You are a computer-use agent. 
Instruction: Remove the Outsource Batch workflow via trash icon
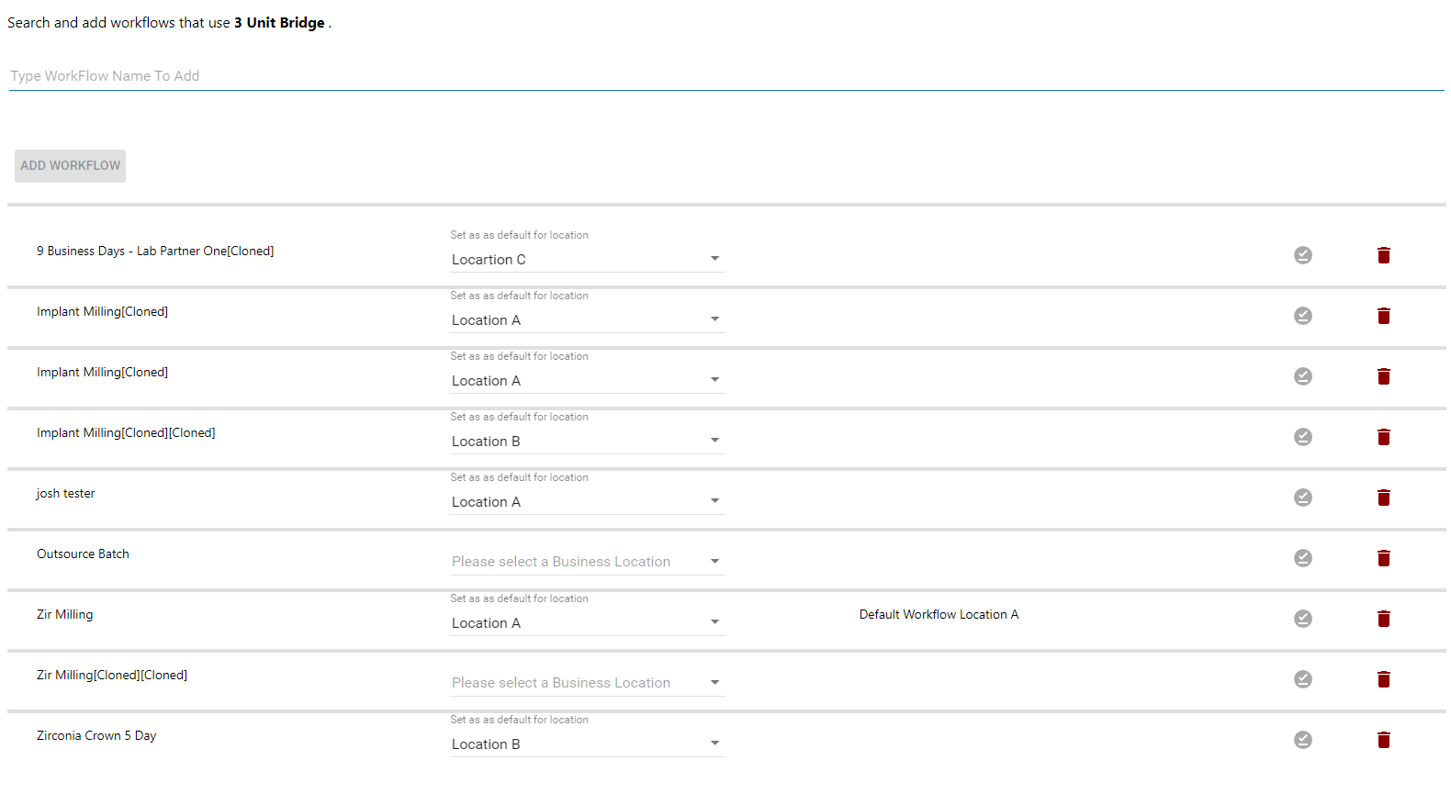click(1383, 558)
